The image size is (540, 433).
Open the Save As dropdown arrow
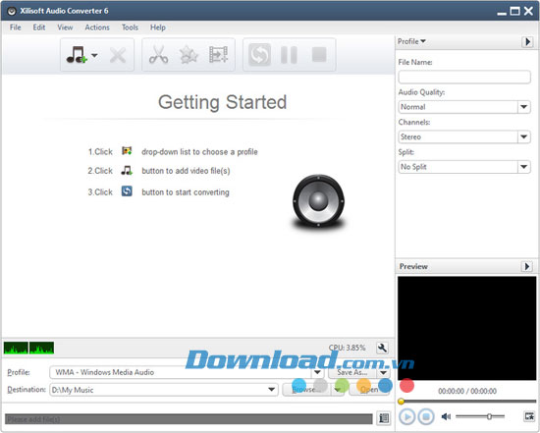383,372
